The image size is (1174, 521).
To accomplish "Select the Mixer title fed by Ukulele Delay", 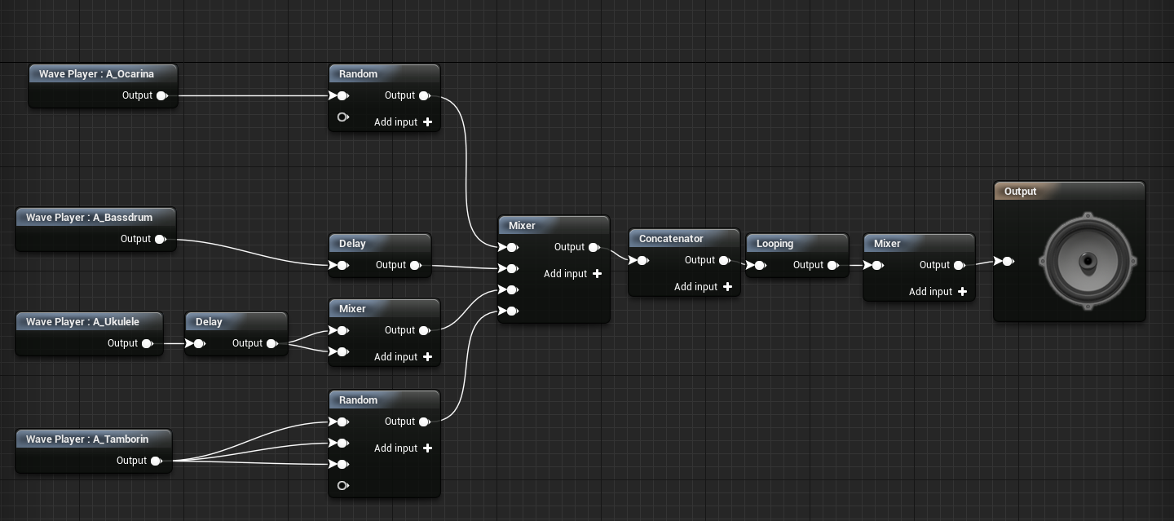I will pyautogui.click(x=352, y=309).
